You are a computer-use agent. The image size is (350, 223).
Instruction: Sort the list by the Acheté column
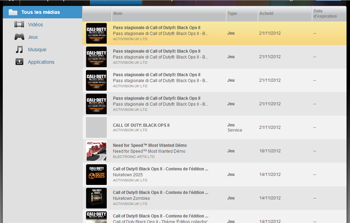click(x=285, y=14)
